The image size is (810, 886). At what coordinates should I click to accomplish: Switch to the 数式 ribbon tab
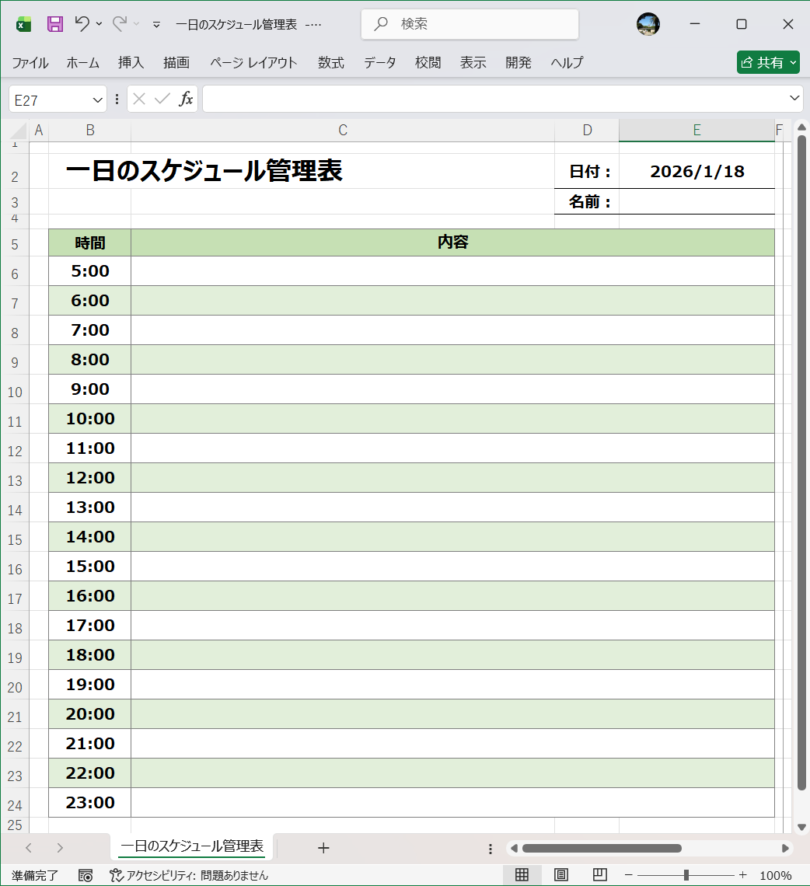coord(330,62)
